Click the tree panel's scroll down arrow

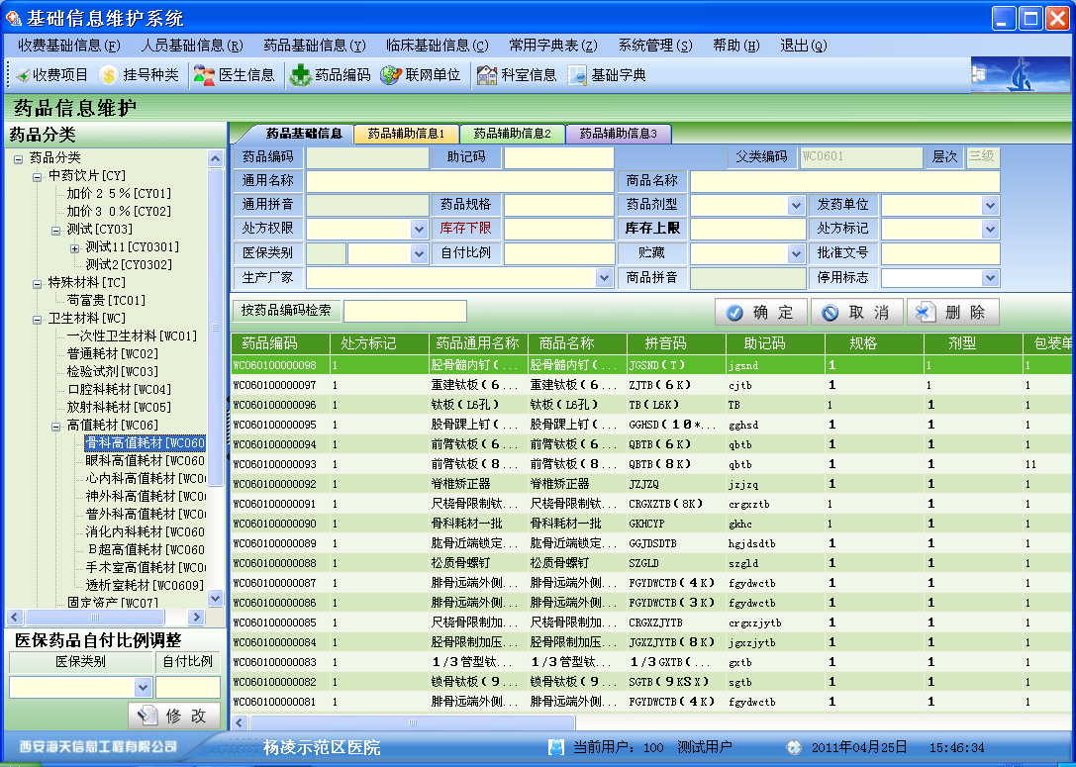[216, 598]
